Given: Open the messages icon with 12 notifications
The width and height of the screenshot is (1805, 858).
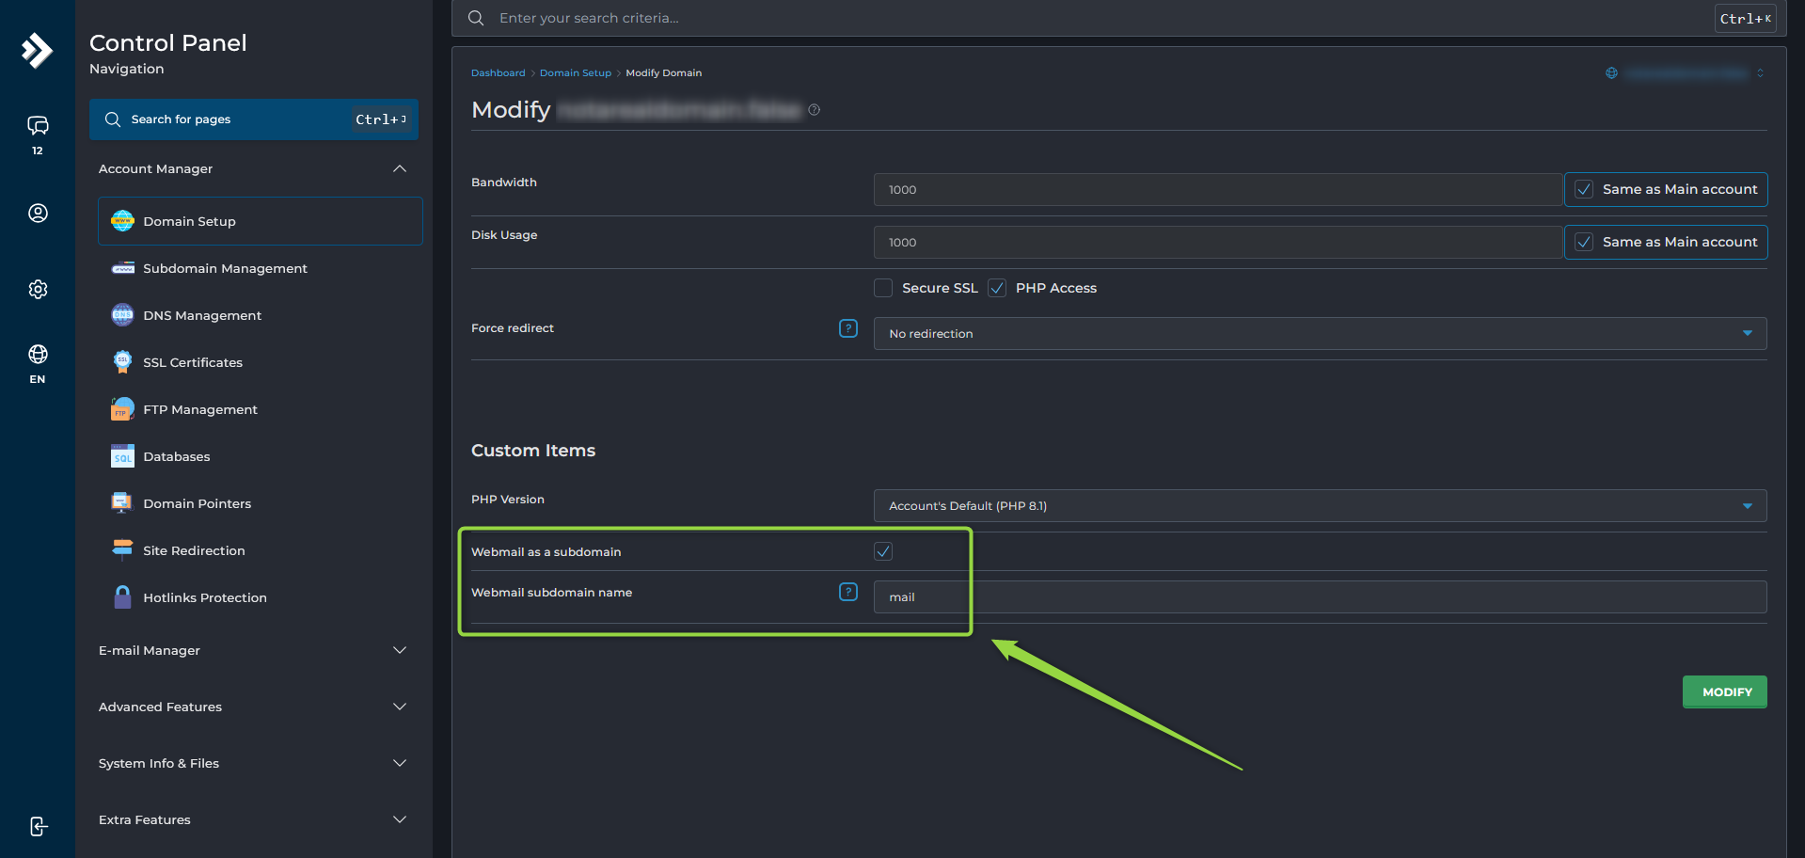Looking at the screenshot, I should pos(38,125).
